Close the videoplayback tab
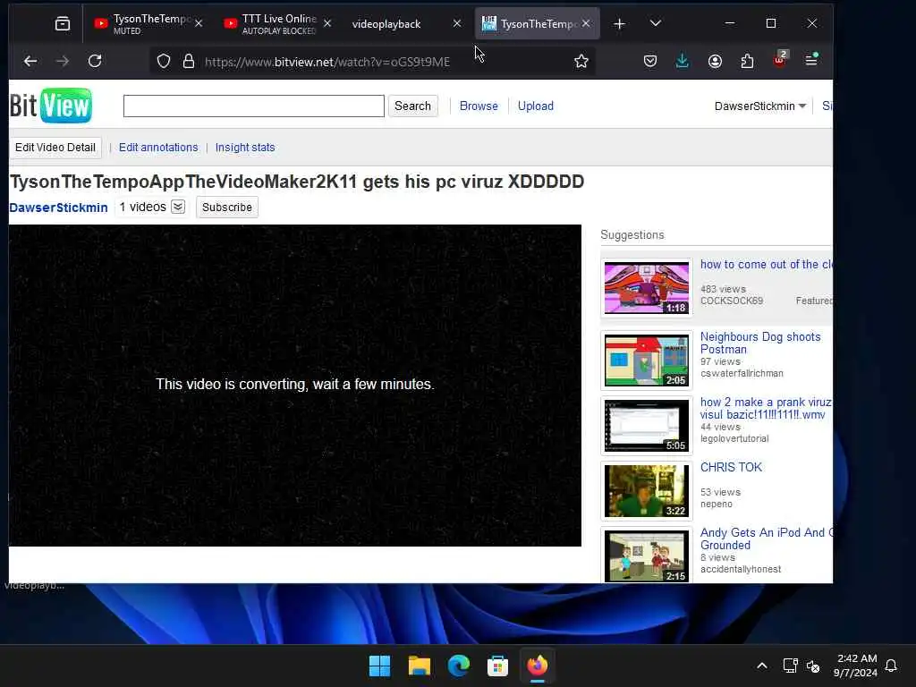This screenshot has height=687, width=916. pyautogui.click(x=457, y=23)
